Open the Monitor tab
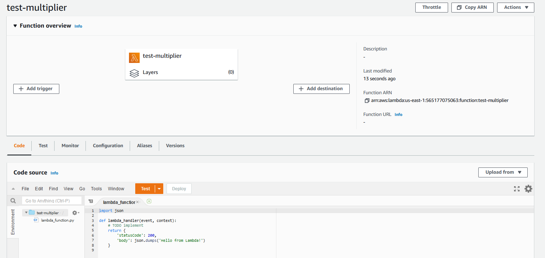Viewport: 545px width, 258px height. pos(70,146)
